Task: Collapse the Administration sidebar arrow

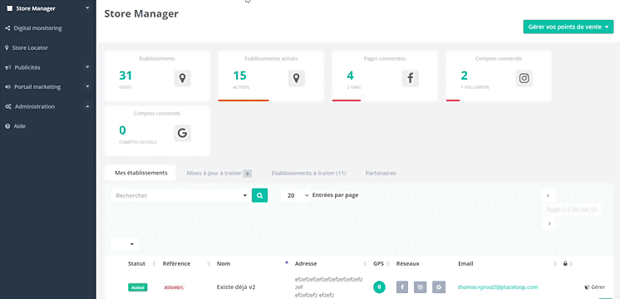Action: 87,106
